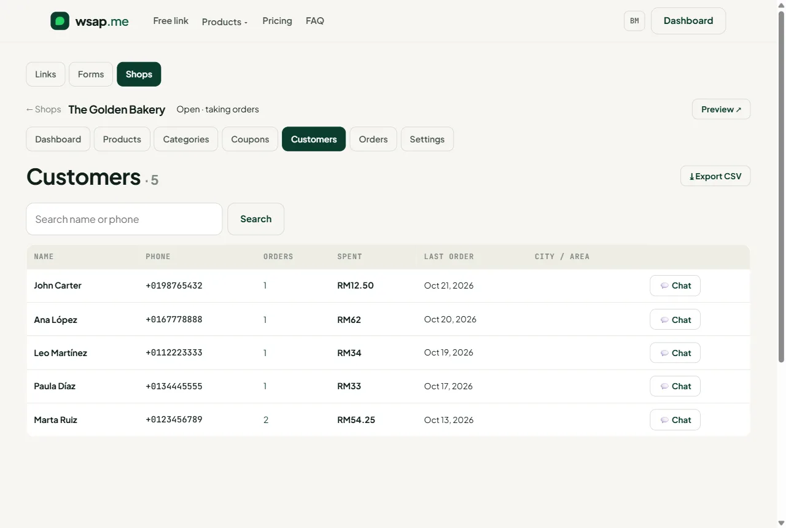The width and height of the screenshot is (786, 528).
Task: Chat with Marta Ruiz
Action: click(x=675, y=420)
